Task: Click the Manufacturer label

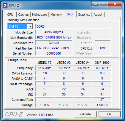Action: coord(23,43)
